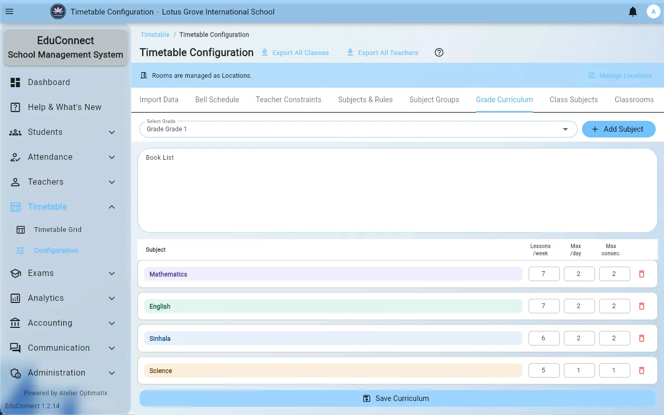Click the Lotus Grove school logo

(58, 11)
